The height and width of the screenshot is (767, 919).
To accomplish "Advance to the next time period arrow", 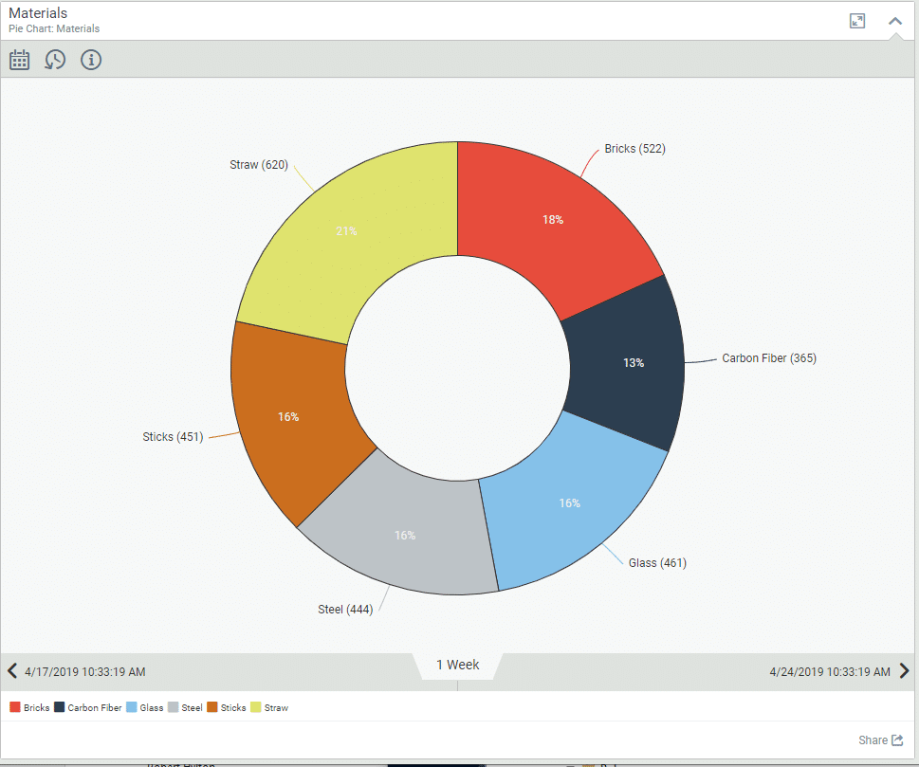I will 904,671.
